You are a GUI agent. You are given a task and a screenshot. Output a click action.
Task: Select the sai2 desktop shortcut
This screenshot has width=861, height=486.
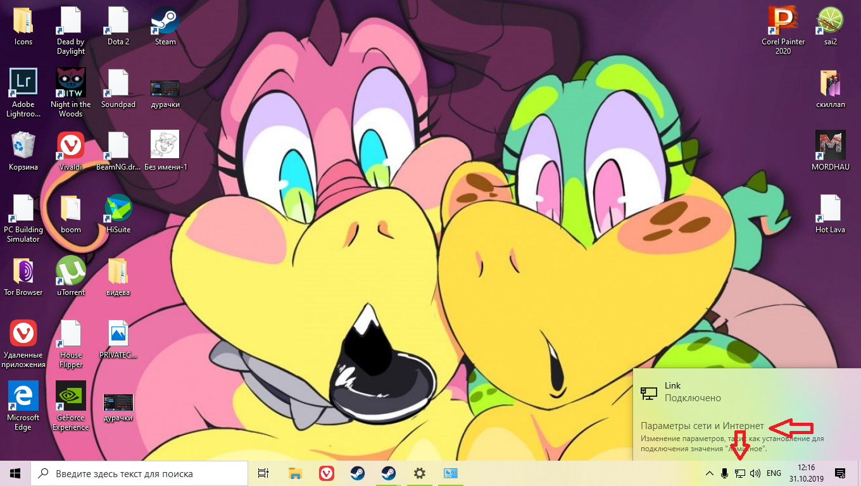(830, 26)
